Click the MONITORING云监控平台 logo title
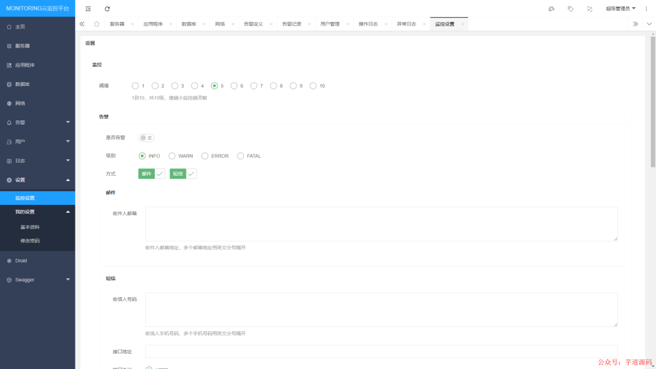Viewport: 656px width, 369px height. click(x=38, y=9)
